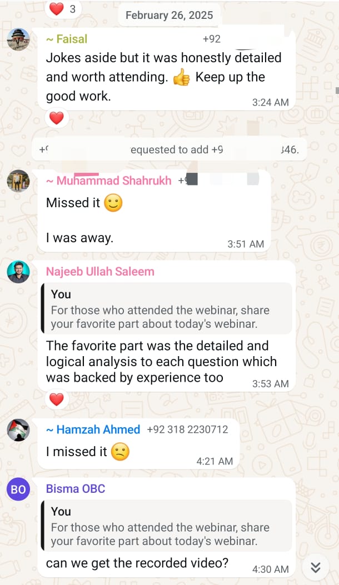Viewport: 339px width, 585px height.
Task: Click the Najeeb Ullah Saleem sender name
Action: click(x=100, y=272)
